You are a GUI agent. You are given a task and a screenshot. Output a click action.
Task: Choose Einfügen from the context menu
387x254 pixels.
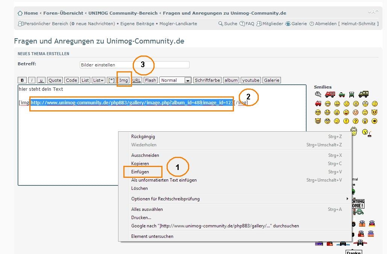[x=140, y=172]
